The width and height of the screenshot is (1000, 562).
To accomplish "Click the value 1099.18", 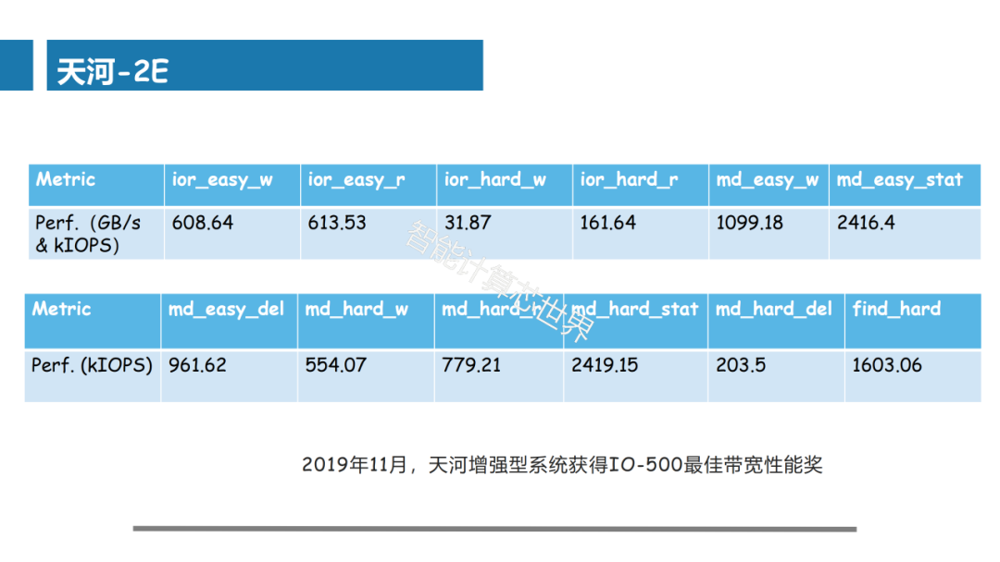I will (749, 223).
